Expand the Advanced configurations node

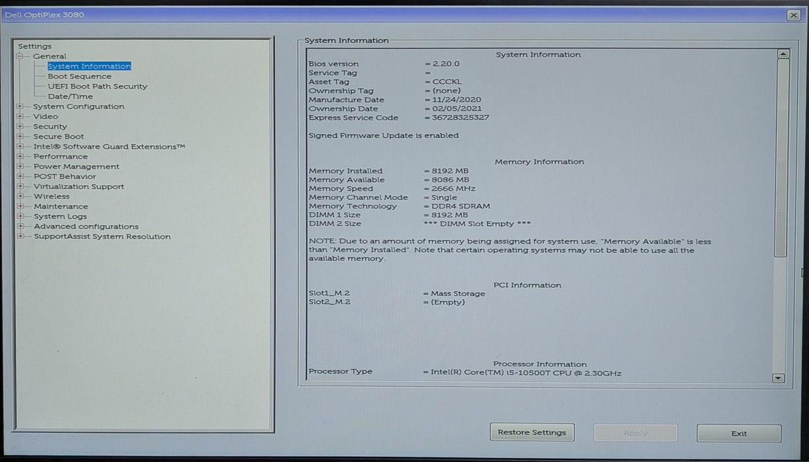pyautogui.click(x=20, y=226)
